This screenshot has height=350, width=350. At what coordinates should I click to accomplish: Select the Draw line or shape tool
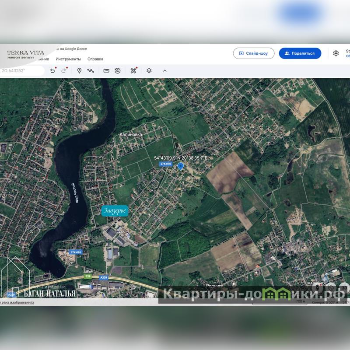point(91,70)
